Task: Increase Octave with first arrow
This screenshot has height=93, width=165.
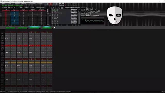Action: 82,8
